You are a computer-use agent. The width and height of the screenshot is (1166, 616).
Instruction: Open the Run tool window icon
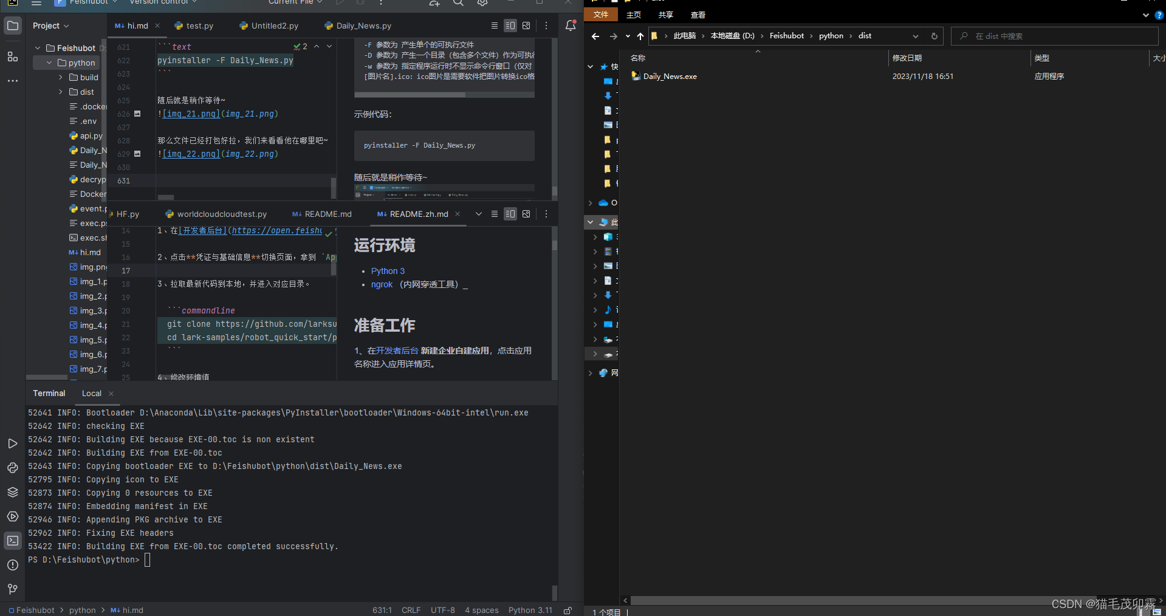click(x=13, y=443)
